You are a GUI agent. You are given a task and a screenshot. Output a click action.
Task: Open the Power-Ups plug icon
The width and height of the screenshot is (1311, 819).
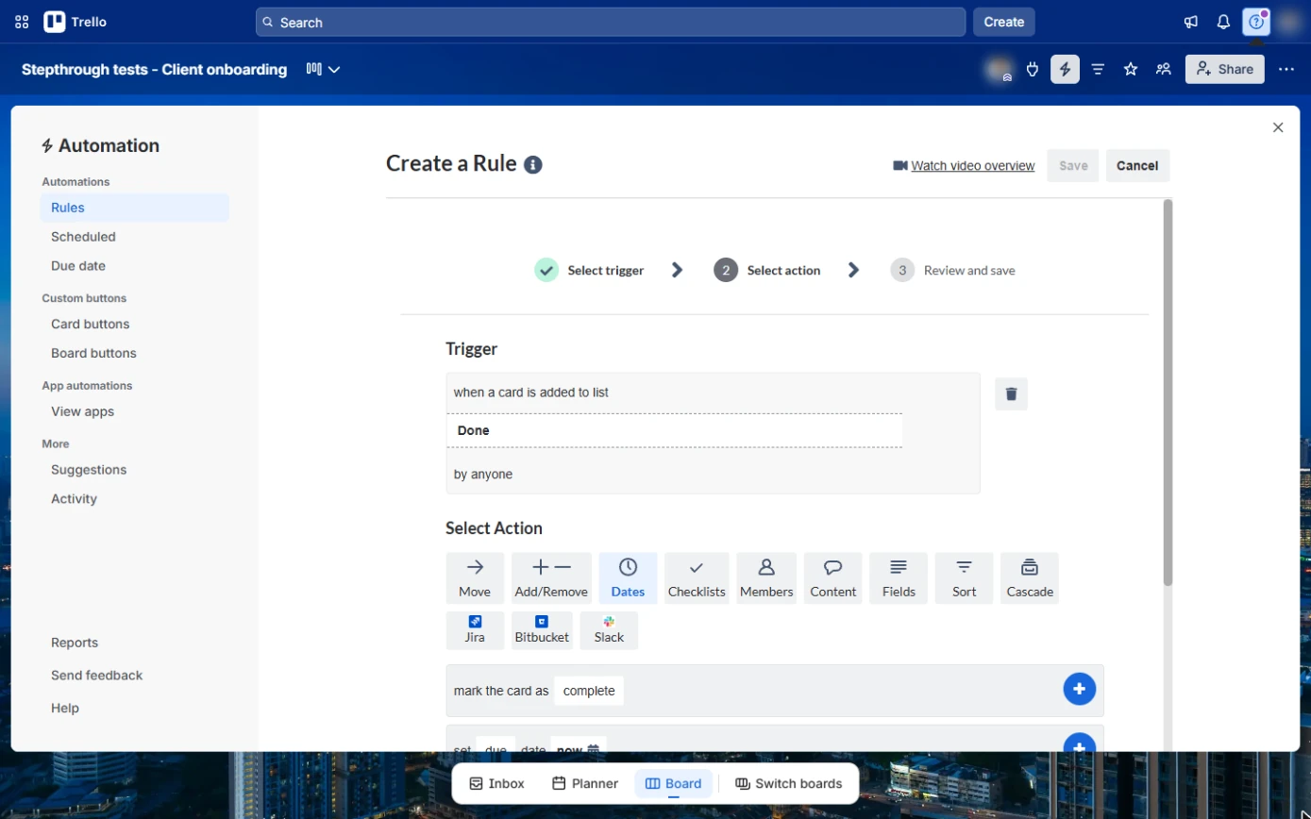coord(1033,69)
